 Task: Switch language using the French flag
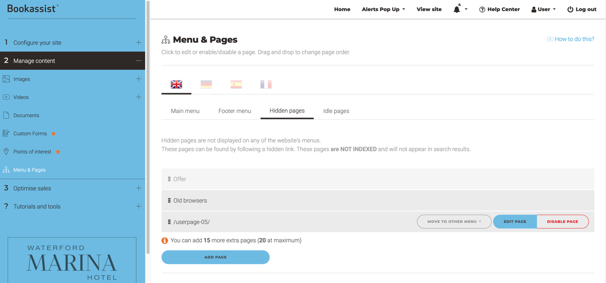(266, 84)
